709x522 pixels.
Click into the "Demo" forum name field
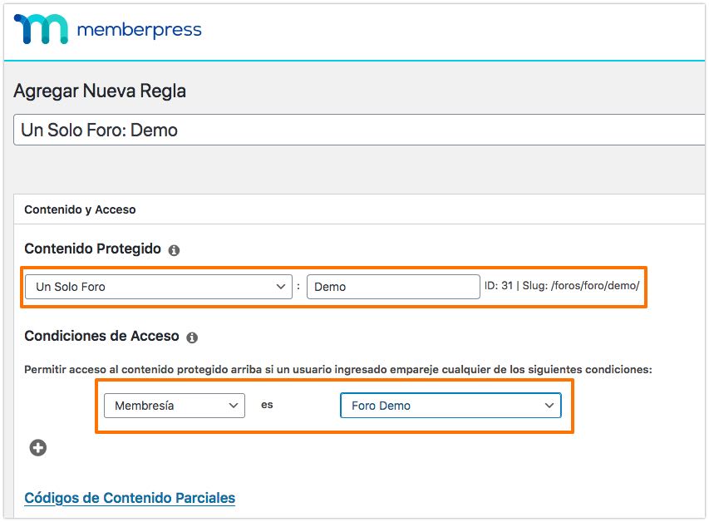point(392,287)
